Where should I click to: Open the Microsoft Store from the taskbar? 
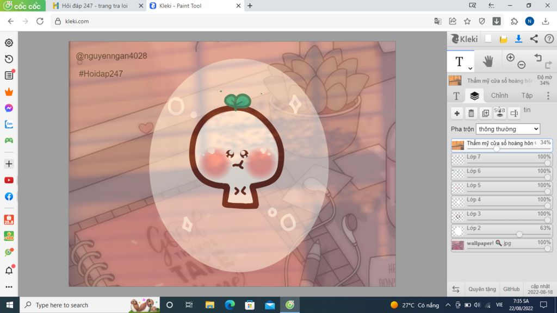pyautogui.click(x=250, y=305)
